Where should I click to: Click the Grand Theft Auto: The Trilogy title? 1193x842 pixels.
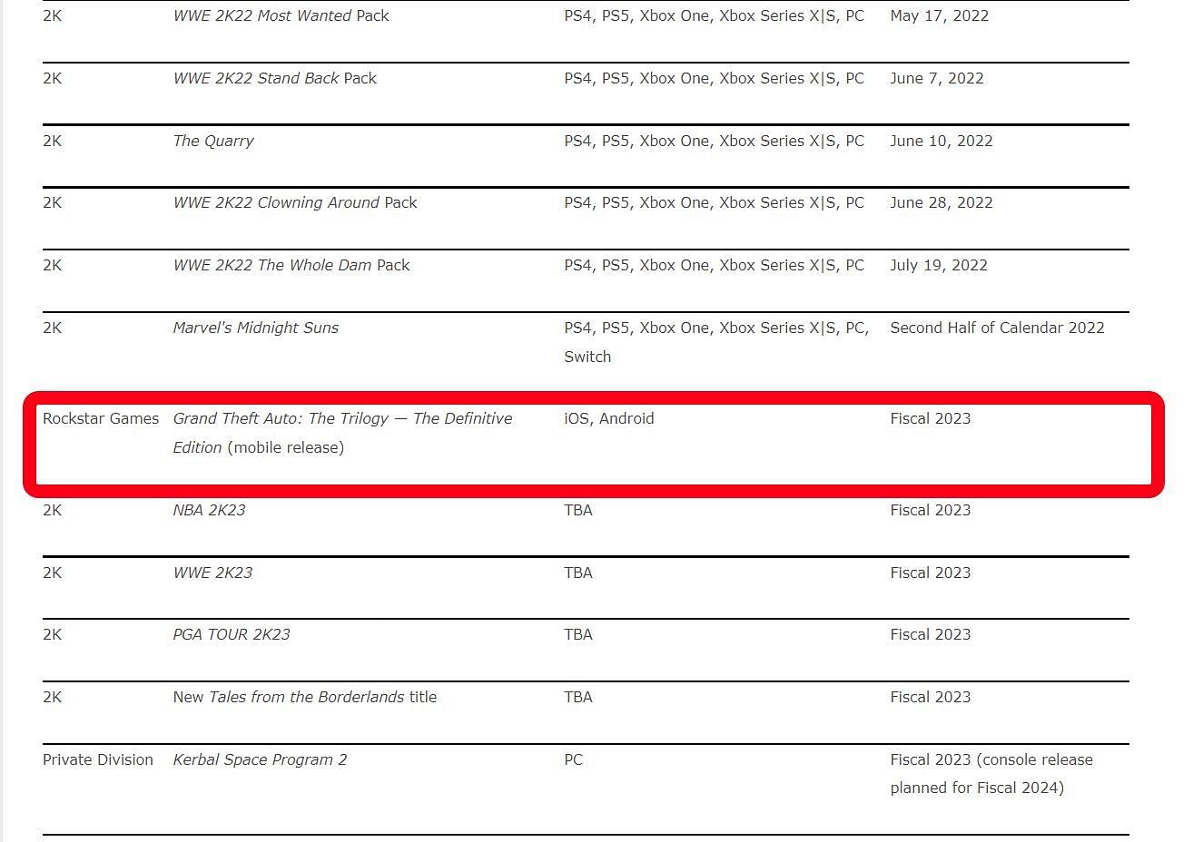pos(342,419)
